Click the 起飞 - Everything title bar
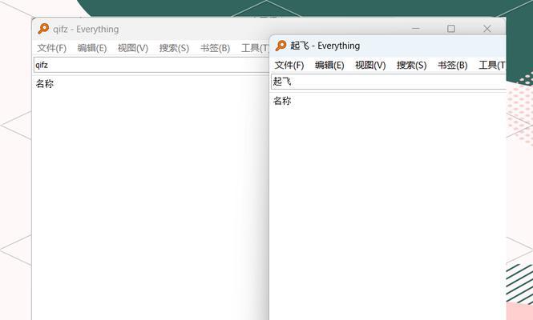Image resolution: width=533 pixels, height=320 pixels. pyautogui.click(x=387, y=46)
